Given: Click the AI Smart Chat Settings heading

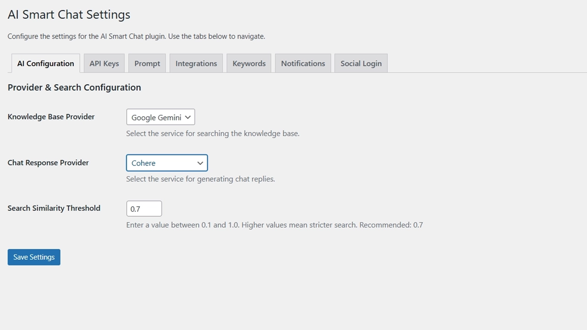Looking at the screenshot, I should pyautogui.click(x=69, y=15).
